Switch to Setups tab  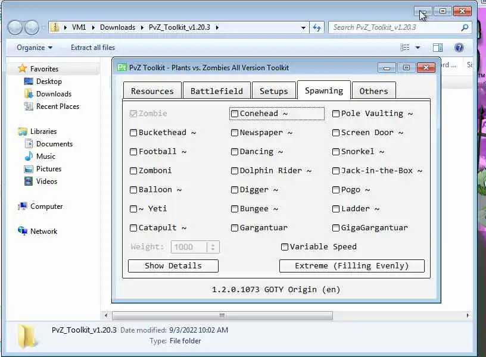(274, 91)
